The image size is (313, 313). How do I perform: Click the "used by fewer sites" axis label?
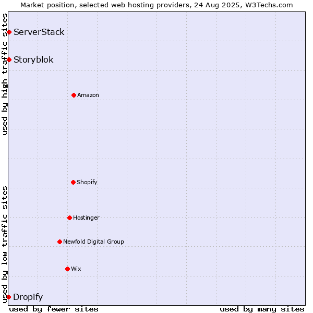(54, 309)
